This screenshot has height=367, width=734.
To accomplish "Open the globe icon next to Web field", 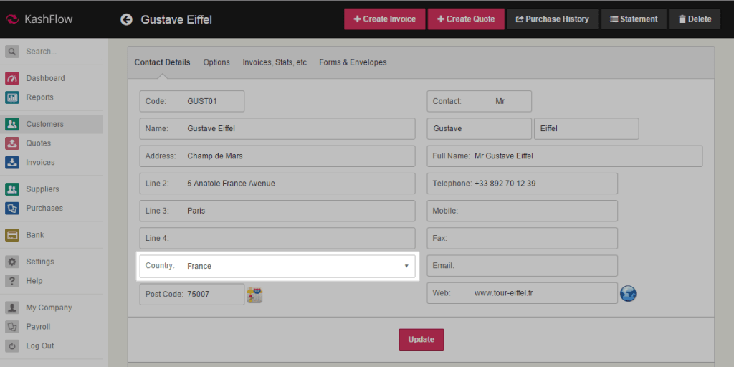I will (x=628, y=294).
